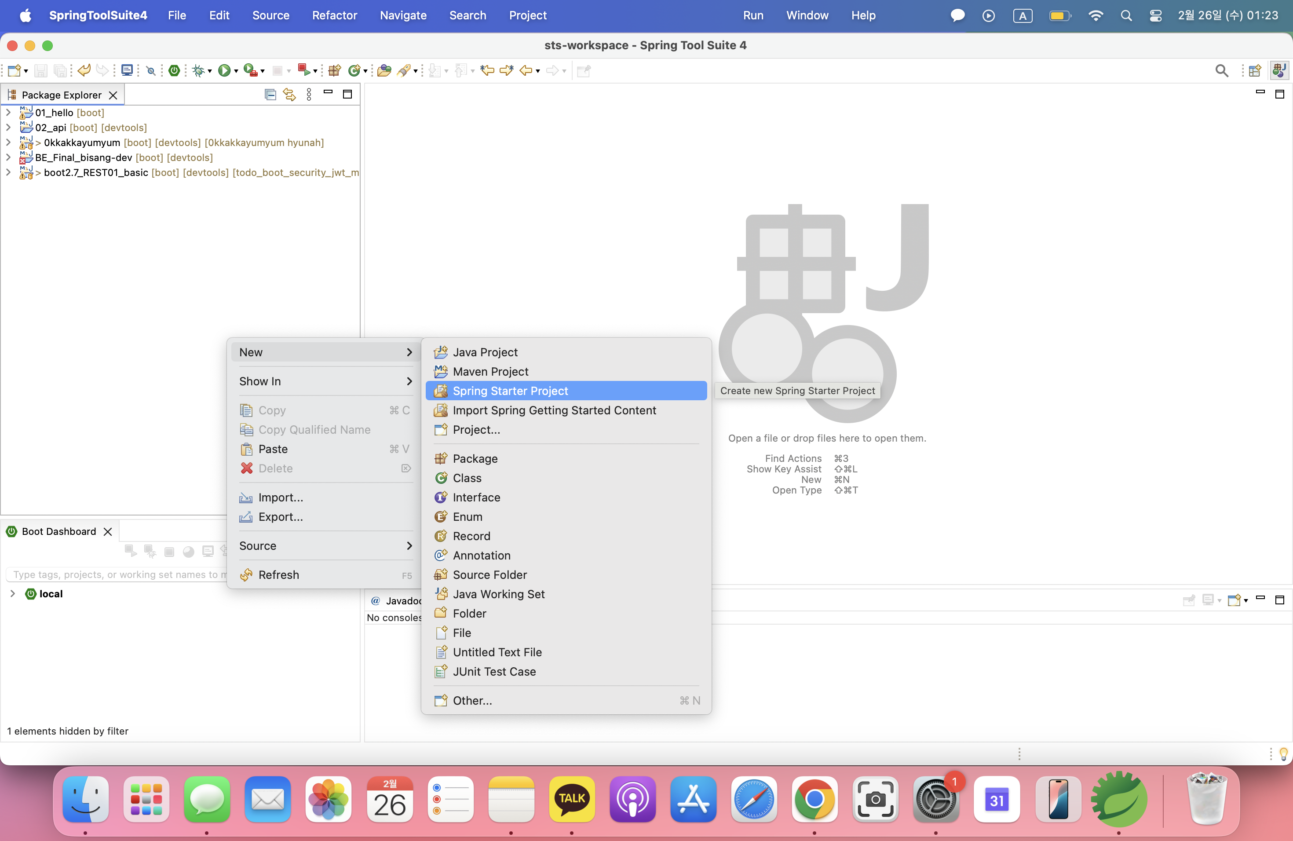Close the Boot Dashboard tab
Viewport: 1293px width, 841px height.
(x=108, y=531)
